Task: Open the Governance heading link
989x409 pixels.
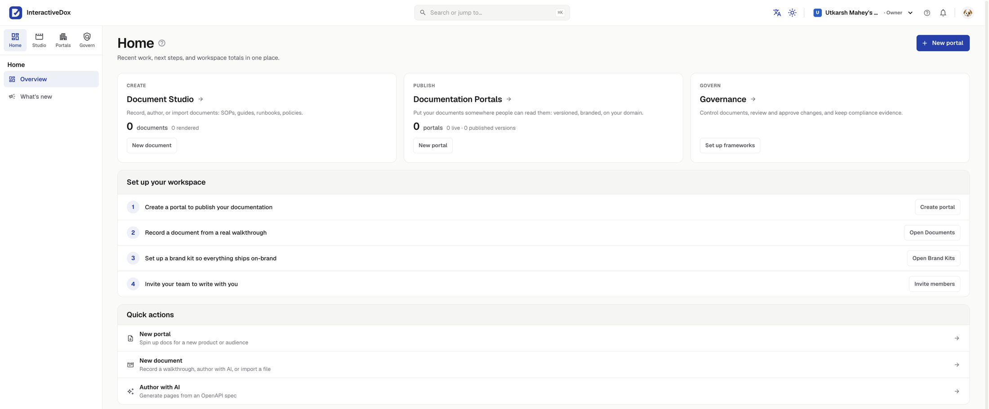Action: click(723, 99)
